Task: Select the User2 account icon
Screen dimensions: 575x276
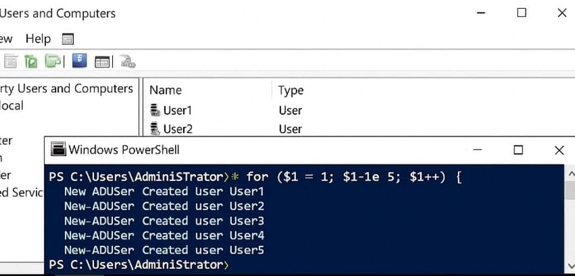Action: 155,128
